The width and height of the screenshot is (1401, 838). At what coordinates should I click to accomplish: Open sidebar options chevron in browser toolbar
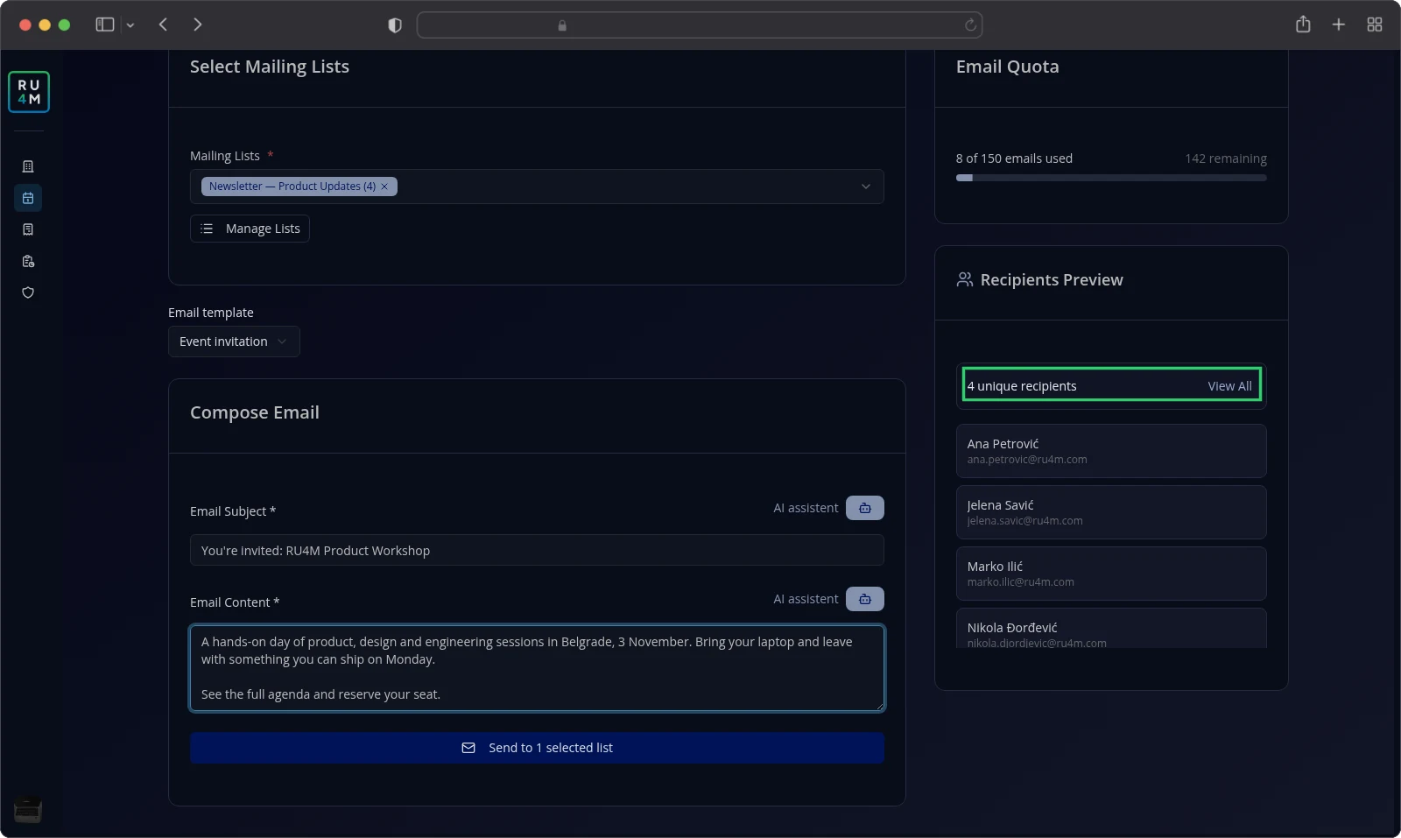tap(130, 25)
